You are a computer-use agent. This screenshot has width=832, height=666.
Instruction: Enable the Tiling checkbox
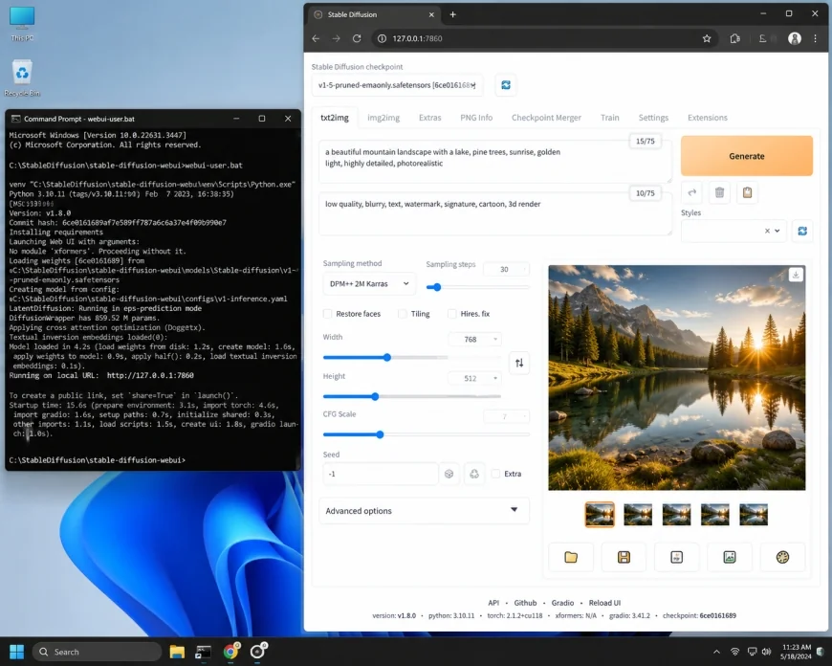403,314
